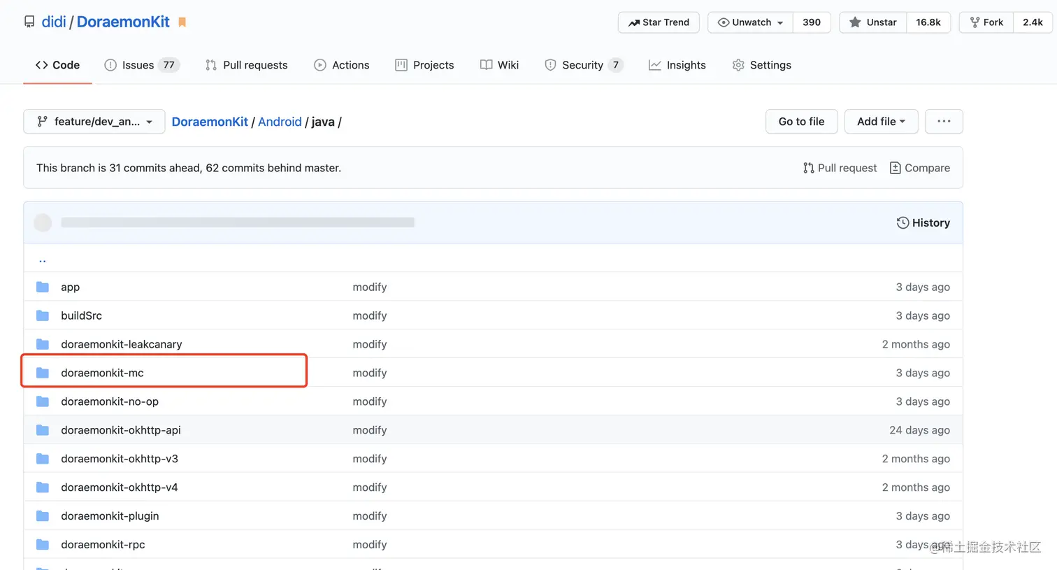
Task: Click folder icon beside doraemonkit-no-op
Action: click(x=43, y=401)
